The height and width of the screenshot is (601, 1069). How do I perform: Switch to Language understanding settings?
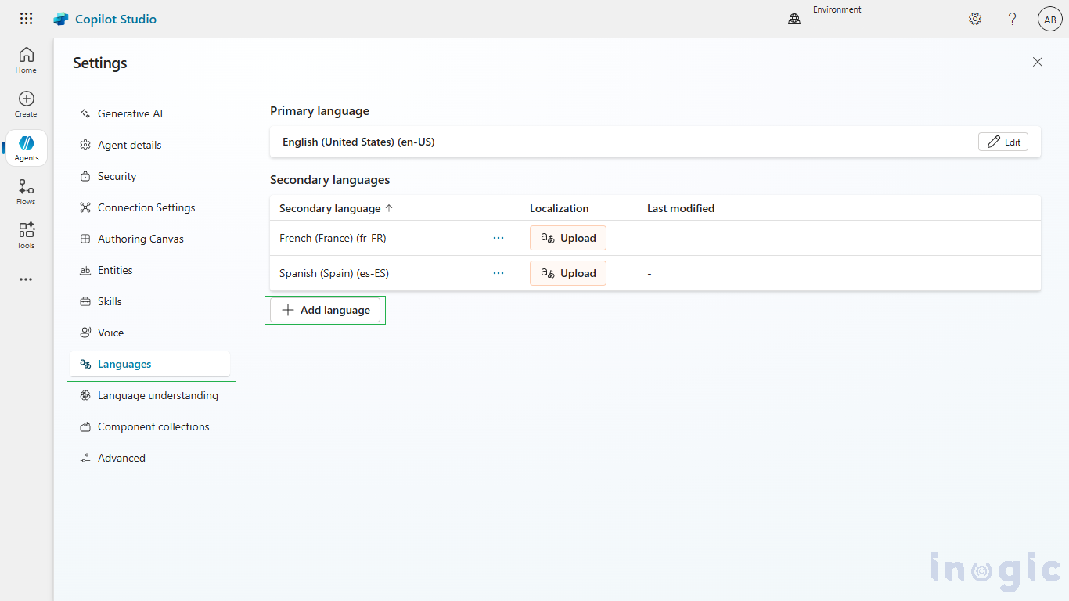157,395
